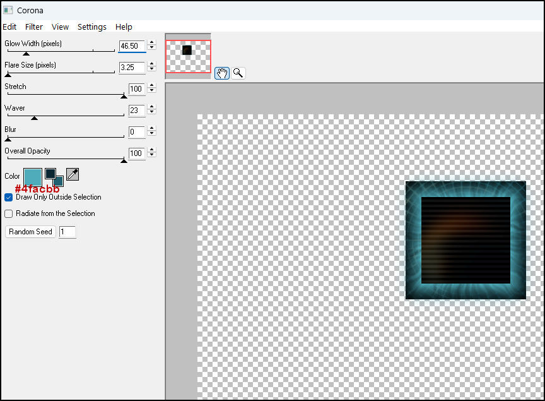Open the Help menu
This screenshot has height=401, width=545.
tap(124, 27)
